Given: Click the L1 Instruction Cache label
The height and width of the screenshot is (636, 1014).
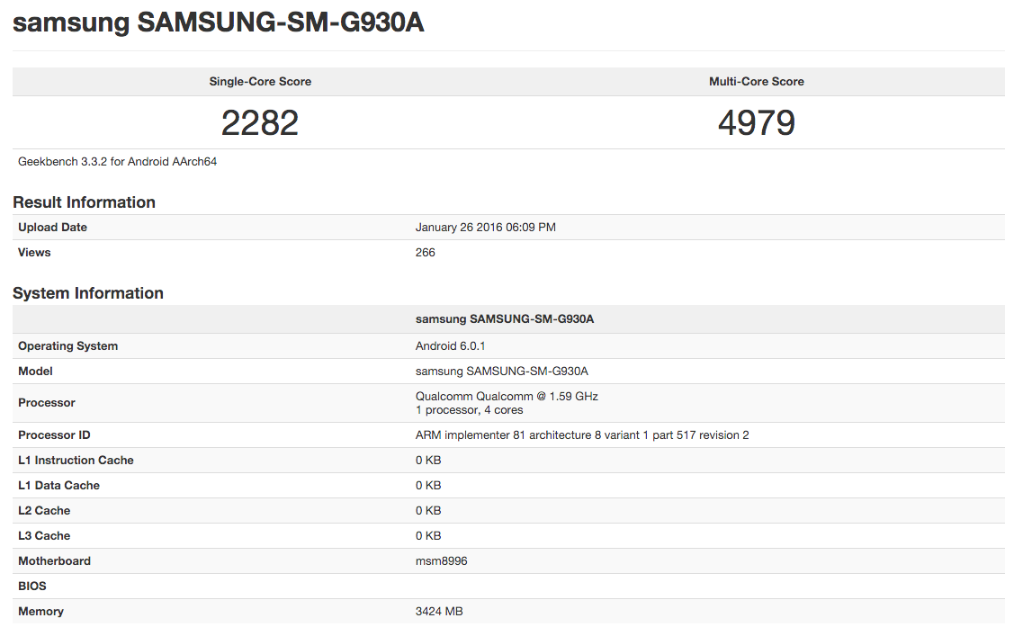Looking at the screenshot, I should click(x=76, y=461).
